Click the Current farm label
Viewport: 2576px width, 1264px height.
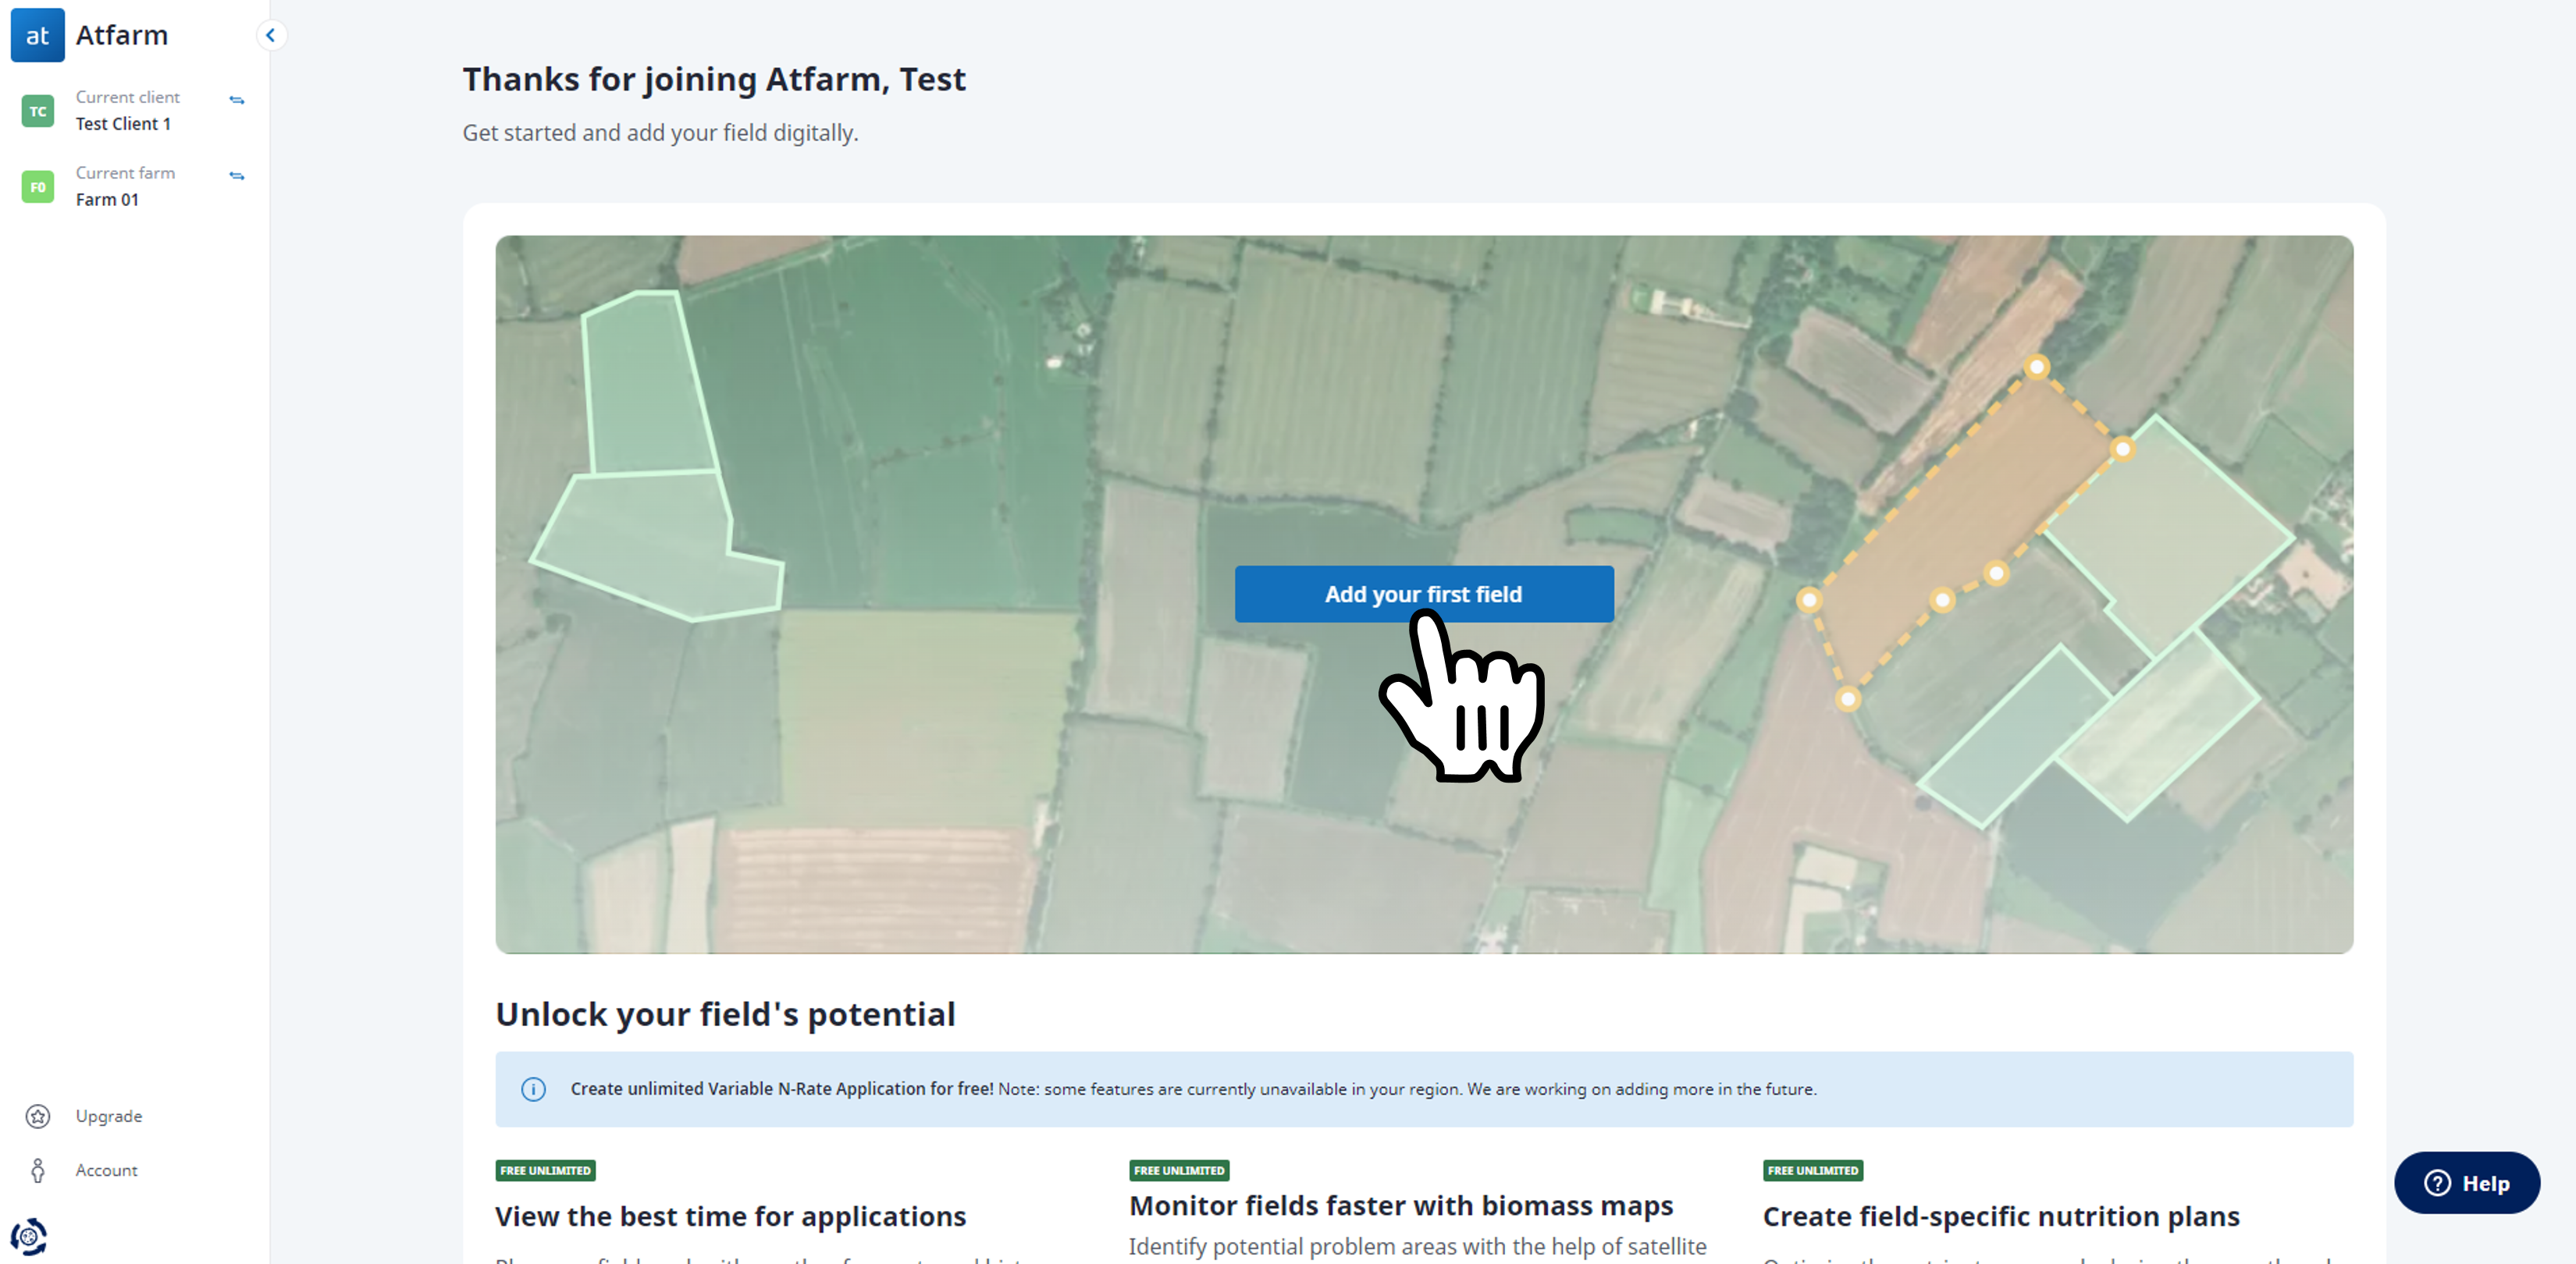(x=125, y=173)
